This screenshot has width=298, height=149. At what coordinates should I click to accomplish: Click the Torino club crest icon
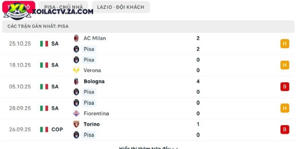tap(76, 124)
